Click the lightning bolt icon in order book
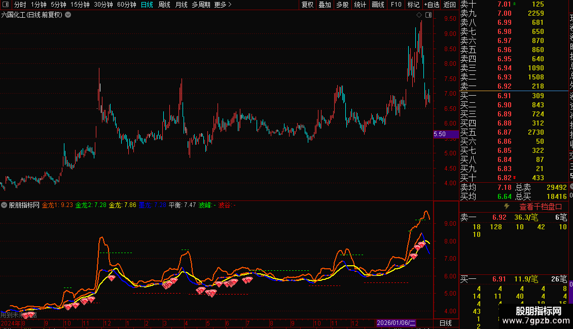 (x=506, y=207)
